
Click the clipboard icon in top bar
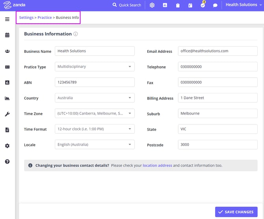coord(178,6)
